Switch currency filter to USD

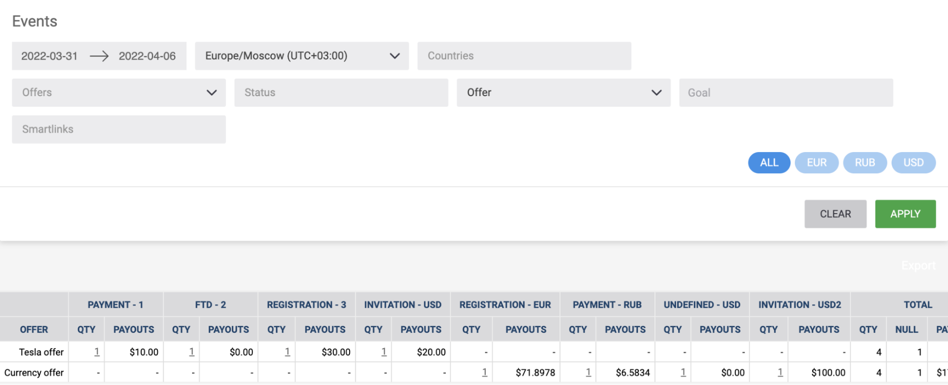click(913, 163)
